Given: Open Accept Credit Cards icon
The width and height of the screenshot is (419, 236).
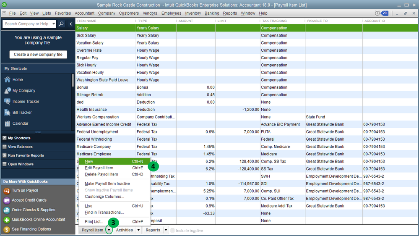Looking at the screenshot, I should point(7,200).
